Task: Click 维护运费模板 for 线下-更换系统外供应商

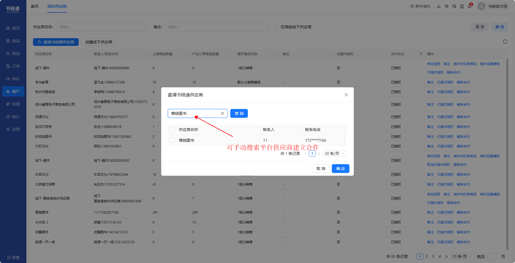Action: tap(490, 194)
